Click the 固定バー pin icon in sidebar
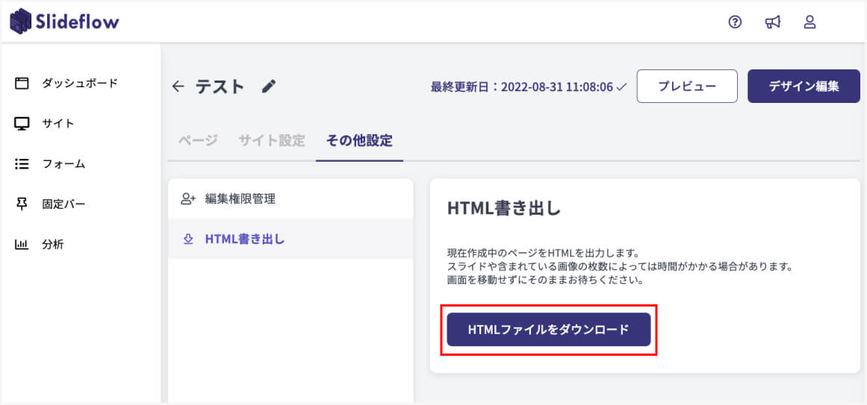 click(x=22, y=204)
